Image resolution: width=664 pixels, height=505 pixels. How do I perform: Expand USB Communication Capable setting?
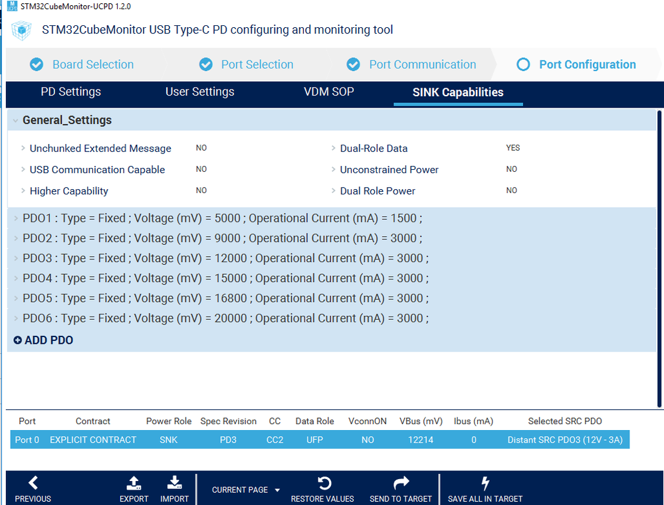point(23,169)
